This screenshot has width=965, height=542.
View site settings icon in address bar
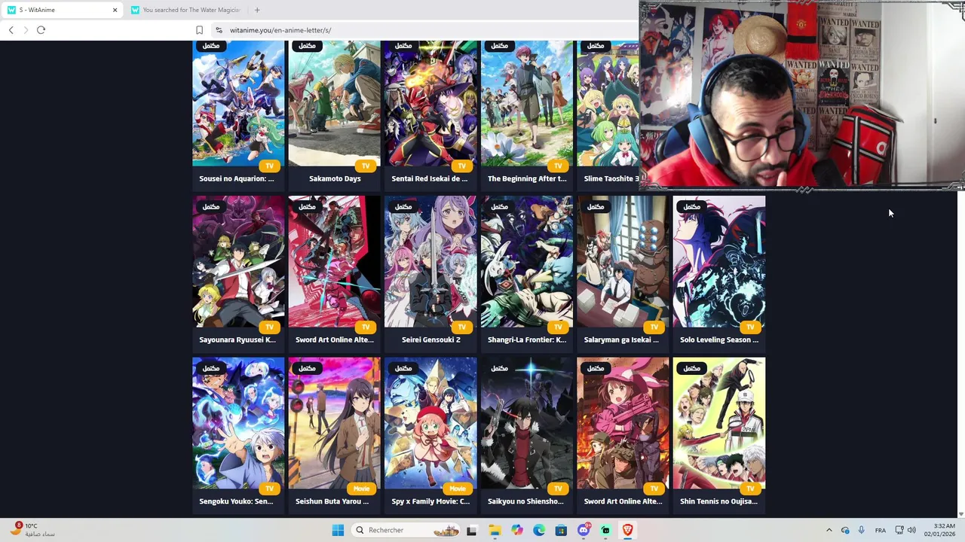pyautogui.click(x=219, y=30)
